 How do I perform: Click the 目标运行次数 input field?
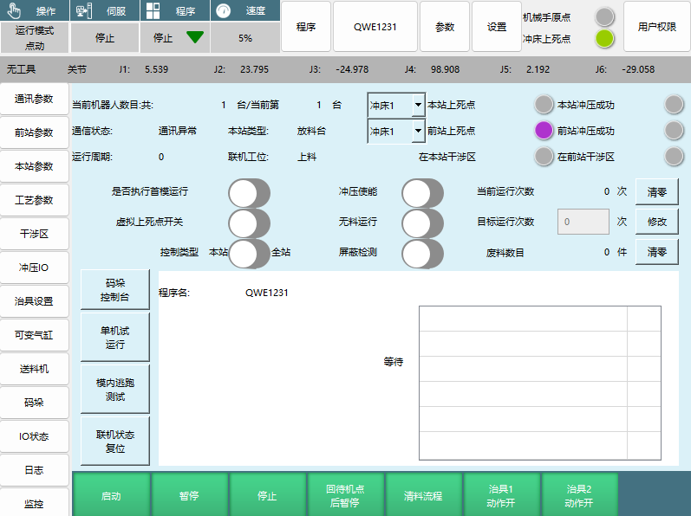point(583,222)
